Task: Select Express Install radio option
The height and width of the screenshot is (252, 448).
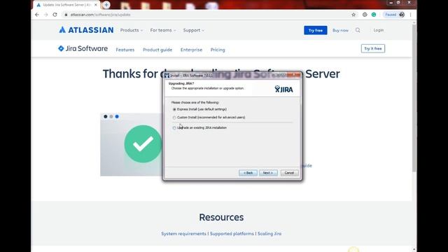Action: click(174, 109)
